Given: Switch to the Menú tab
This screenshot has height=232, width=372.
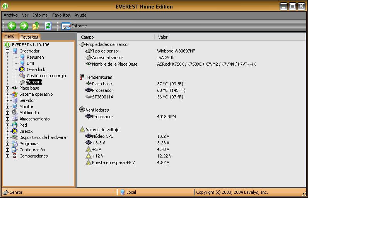Looking at the screenshot, I should click(x=10, y=36).
